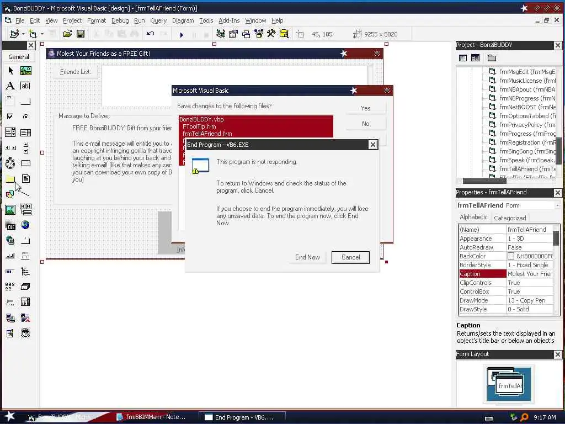
Task: Switch to the Alphabetic properties tab
Action: coord(473,217)
